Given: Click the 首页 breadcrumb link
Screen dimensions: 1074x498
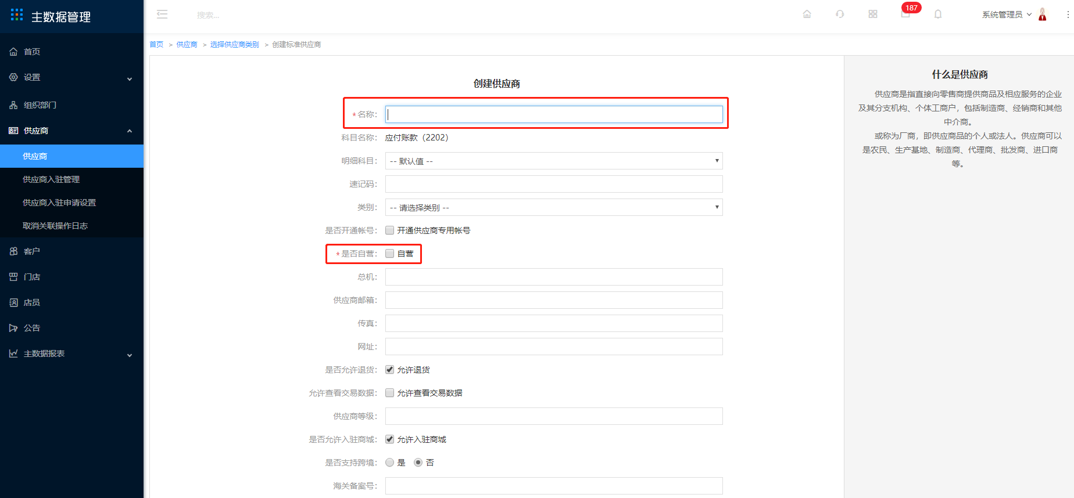Looking at the screenshot, I should coord(156,45).
